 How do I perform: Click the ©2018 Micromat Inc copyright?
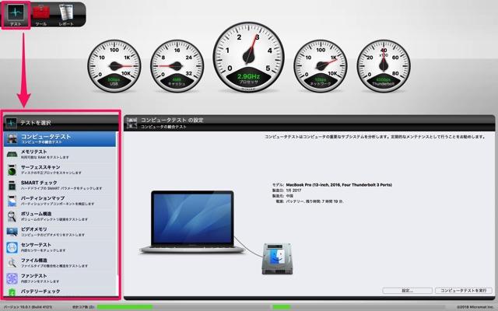476,308
